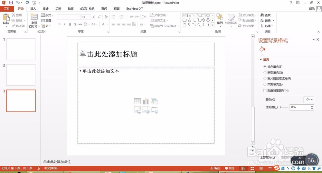Image resolution: width=322 pixels, height=173 pixels.
Task: Open the 节 section dropdown
Action: [x=46, y=26]
